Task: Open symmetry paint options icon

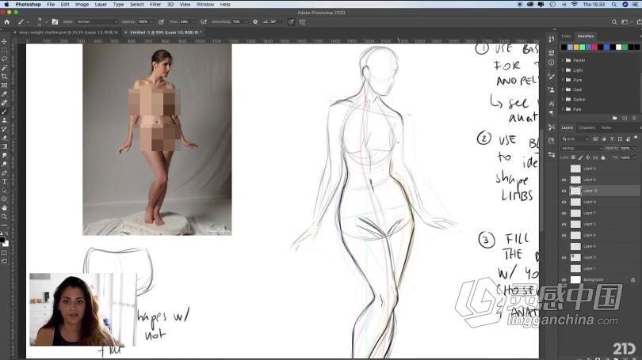Action: 302,21
